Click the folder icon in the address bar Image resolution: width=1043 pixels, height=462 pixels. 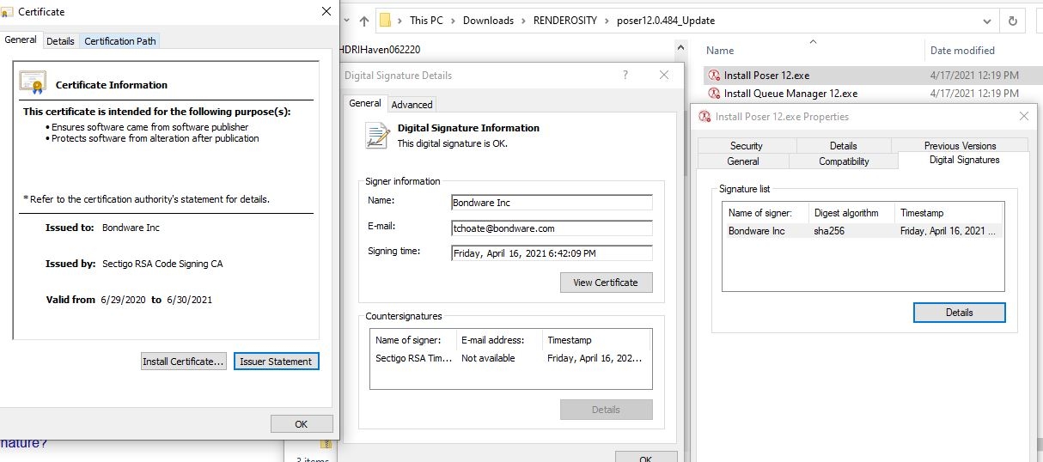click(387, 21)
